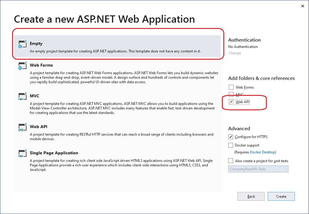The height and width of the screenshot is (214, 309).
Task: Focus the CompanyRestAPI.Tests project name field
Action: (x=258, y=169)
